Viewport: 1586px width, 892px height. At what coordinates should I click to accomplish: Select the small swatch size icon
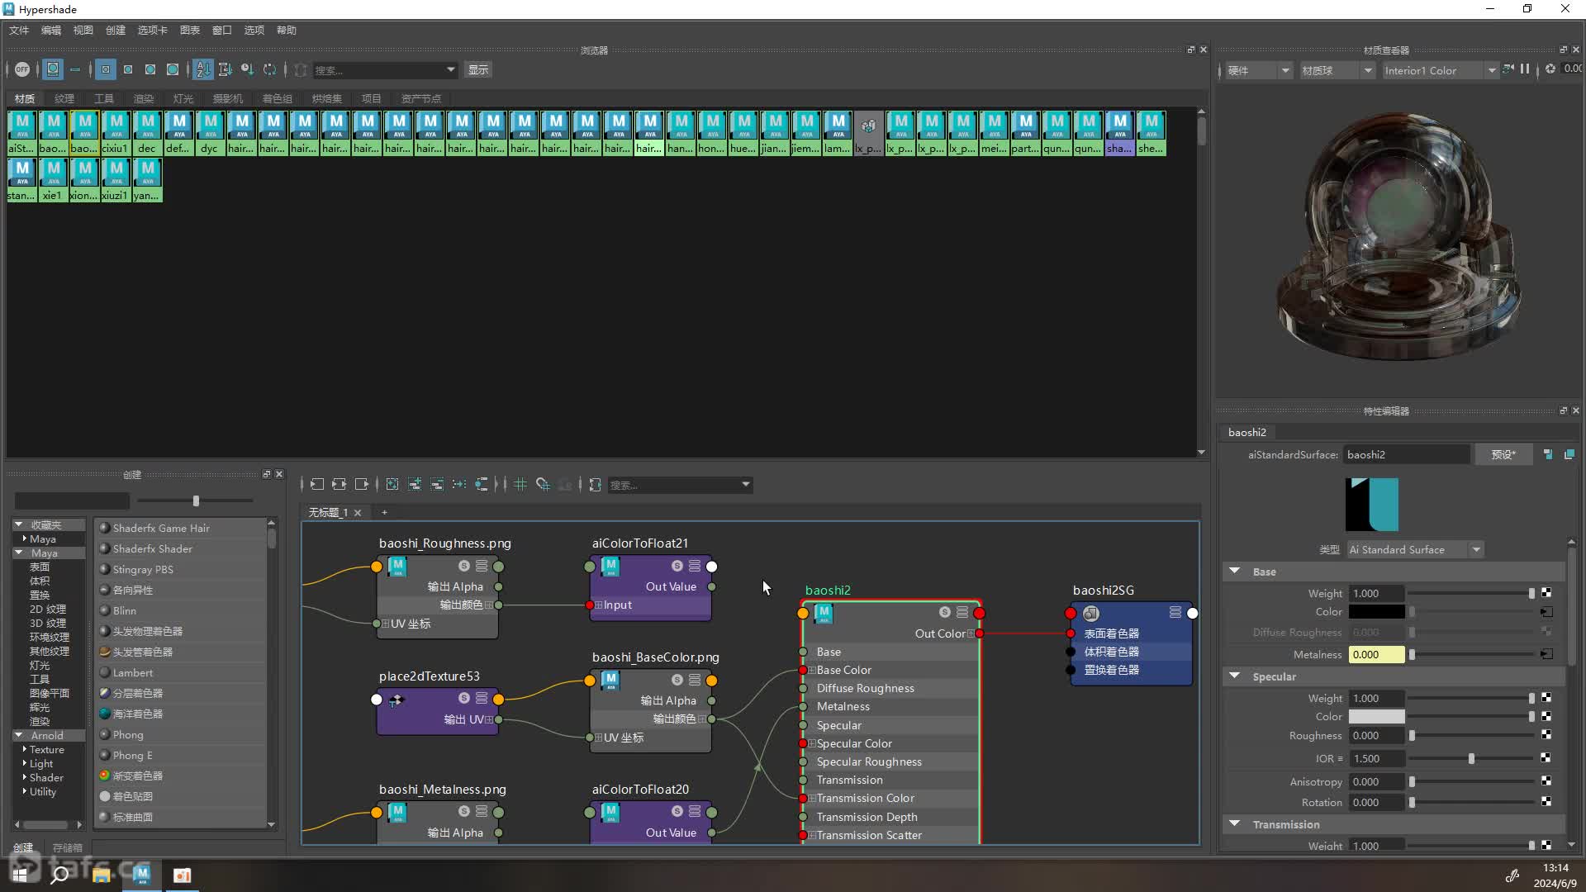click(x=106, y=69)
